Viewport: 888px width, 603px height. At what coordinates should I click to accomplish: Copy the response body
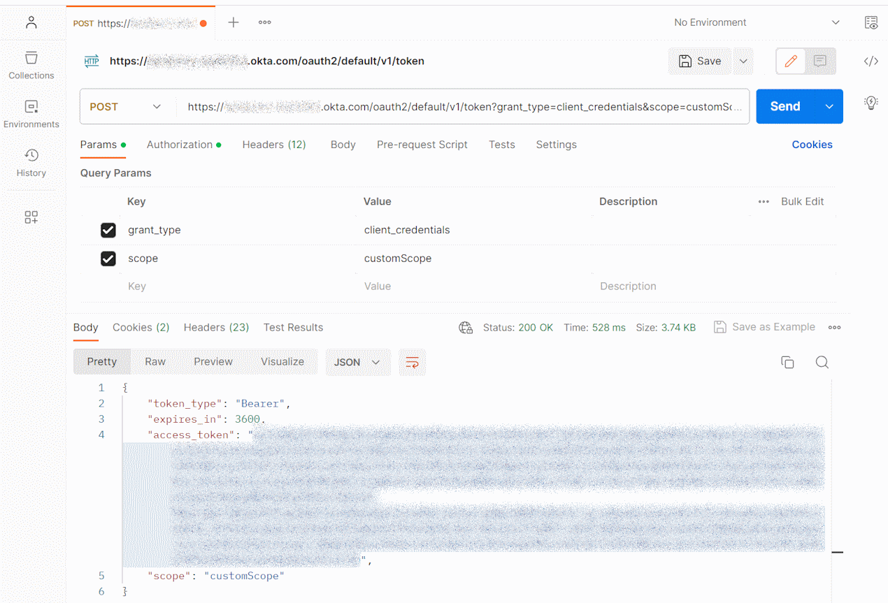click(x=787, y=362)
